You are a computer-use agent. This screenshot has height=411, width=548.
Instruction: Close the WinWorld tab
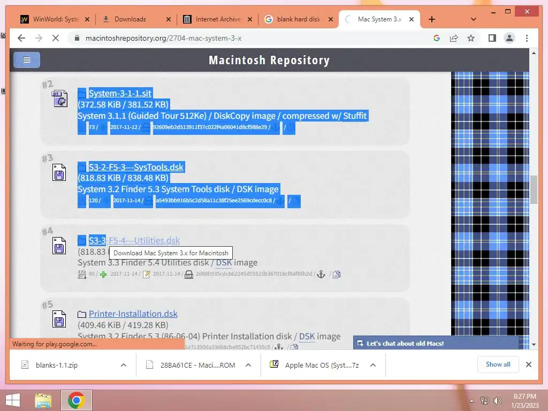tap(87, 19)
